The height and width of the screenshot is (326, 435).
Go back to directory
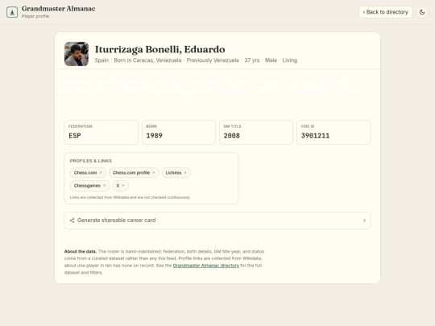[x=385, y=12]
